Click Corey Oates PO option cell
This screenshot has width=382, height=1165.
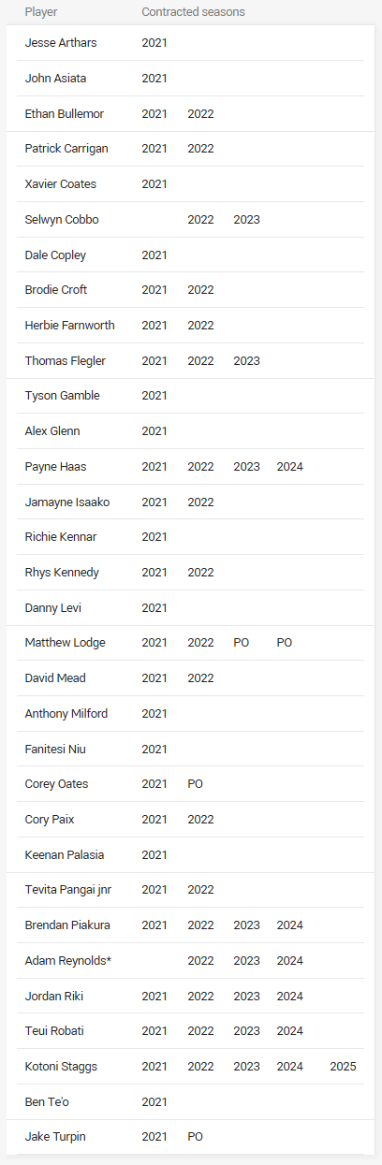click(196, 784)
